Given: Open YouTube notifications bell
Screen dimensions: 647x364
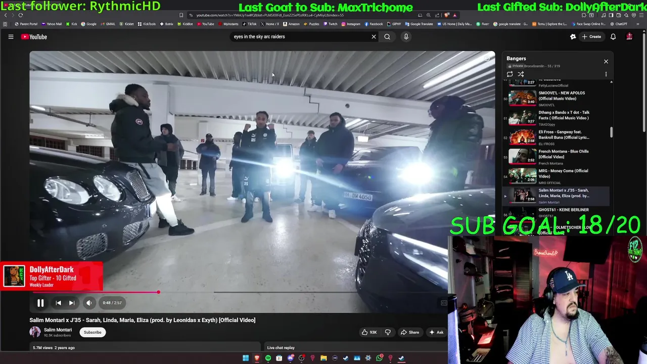Looking at the screenshot, I should (613, 36).
